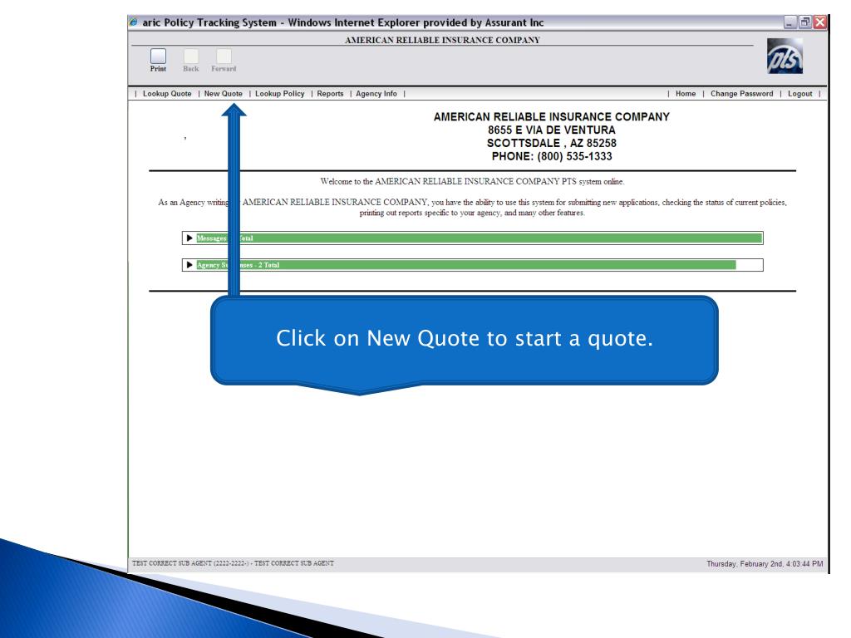Viewport: 851px width, 638px height.
Task: Open the Agency Info menu item
Action: 376,93
